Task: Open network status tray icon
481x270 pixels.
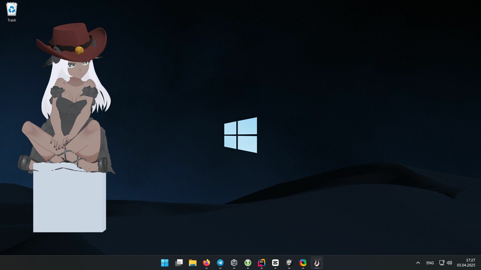Action: pos(442,263)
